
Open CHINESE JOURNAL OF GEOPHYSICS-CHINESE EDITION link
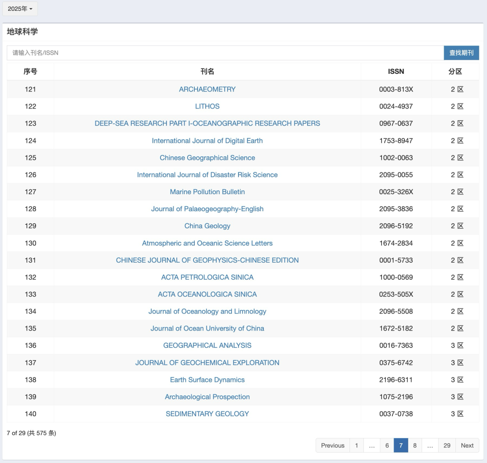click(207, 260)
